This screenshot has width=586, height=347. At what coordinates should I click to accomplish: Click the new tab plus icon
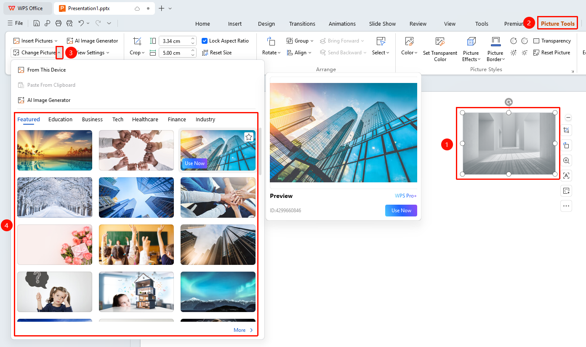click(162, 8)
